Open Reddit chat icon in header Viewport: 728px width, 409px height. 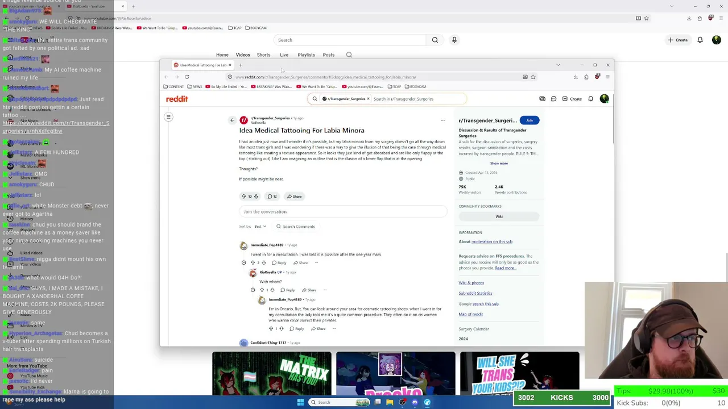[x=553, y=99]
